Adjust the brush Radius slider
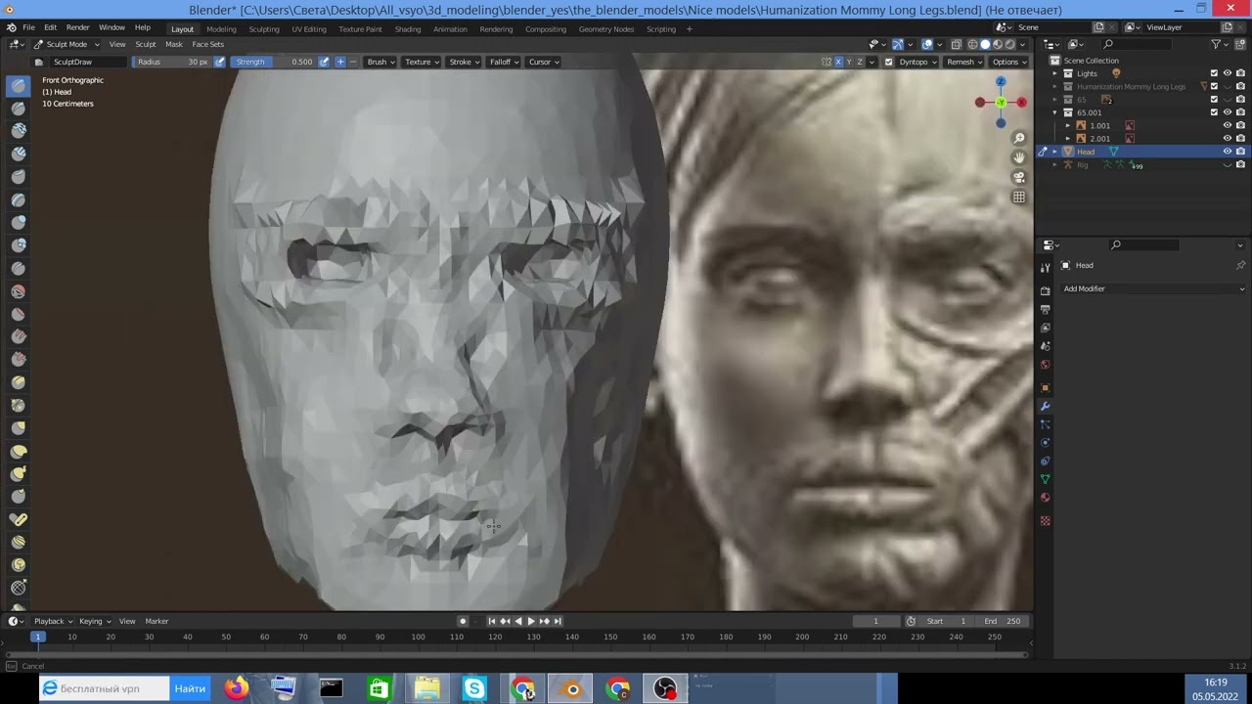 pyautogui.click(x=171, y=62)
